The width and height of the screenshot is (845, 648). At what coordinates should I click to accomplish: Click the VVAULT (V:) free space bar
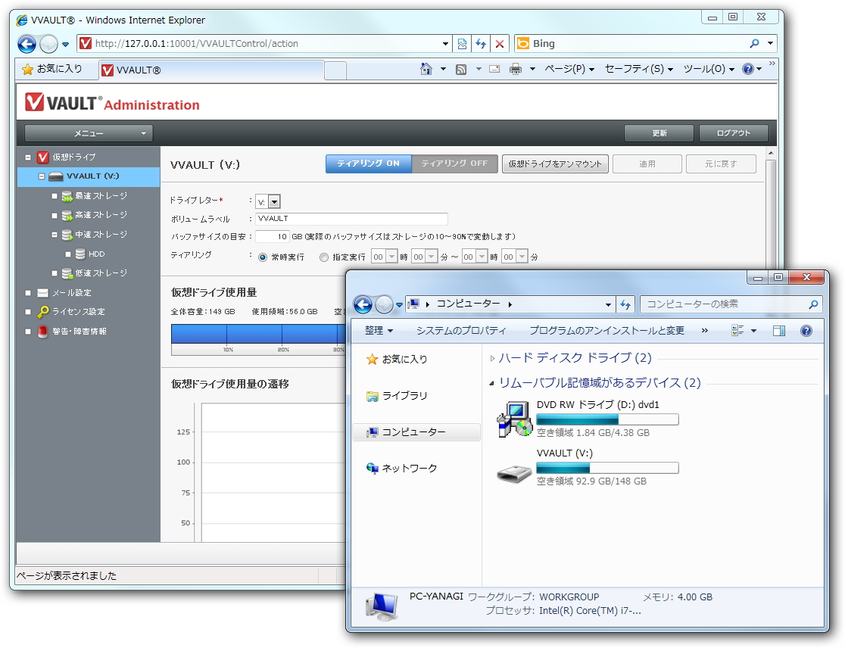tap(606, 468)
